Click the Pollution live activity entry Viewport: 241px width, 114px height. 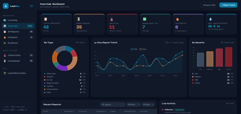coord(198,111)
